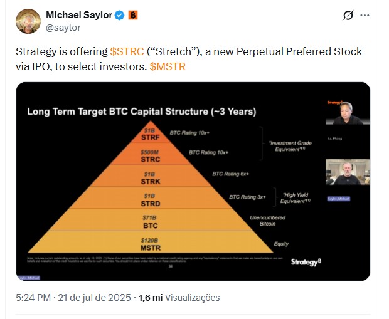Click the Michael Saylor display name

point(79,15)
